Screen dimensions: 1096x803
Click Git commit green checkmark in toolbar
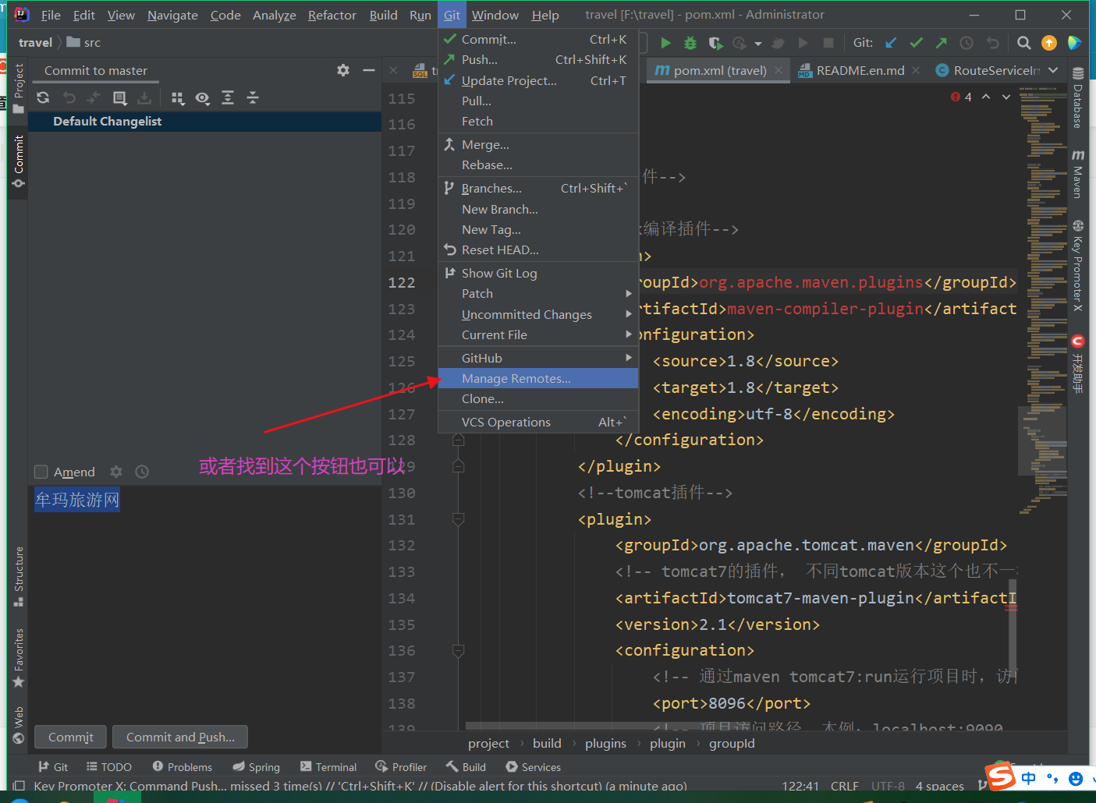tap(917, 43)
